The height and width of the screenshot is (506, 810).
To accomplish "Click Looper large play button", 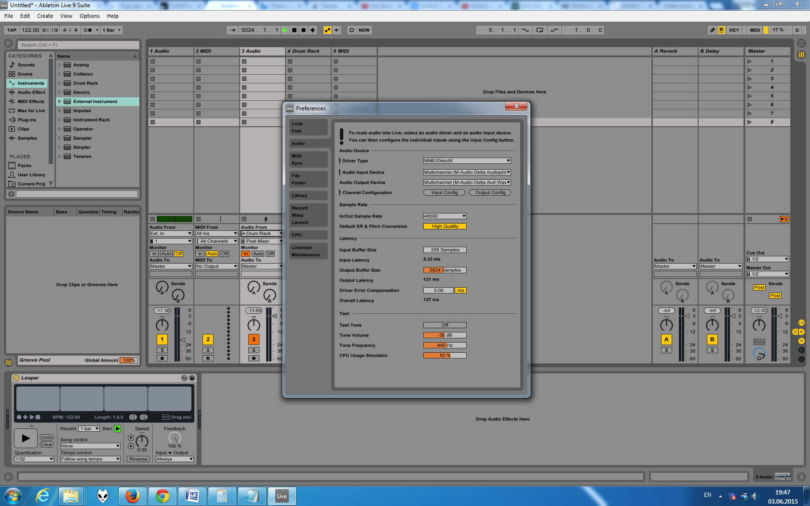I will click(x=26, y=438).
